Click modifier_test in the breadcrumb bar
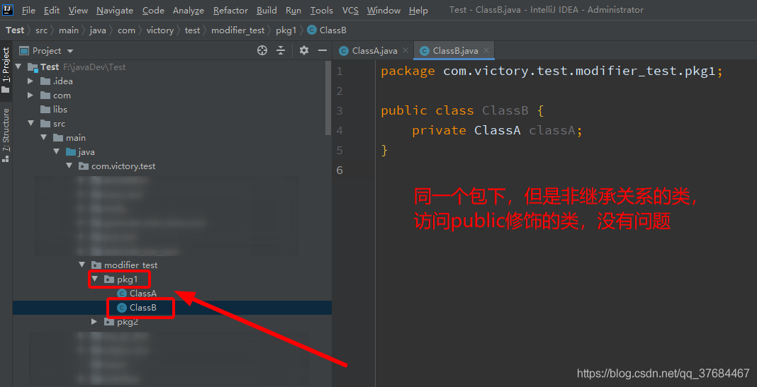 (238, 30)
